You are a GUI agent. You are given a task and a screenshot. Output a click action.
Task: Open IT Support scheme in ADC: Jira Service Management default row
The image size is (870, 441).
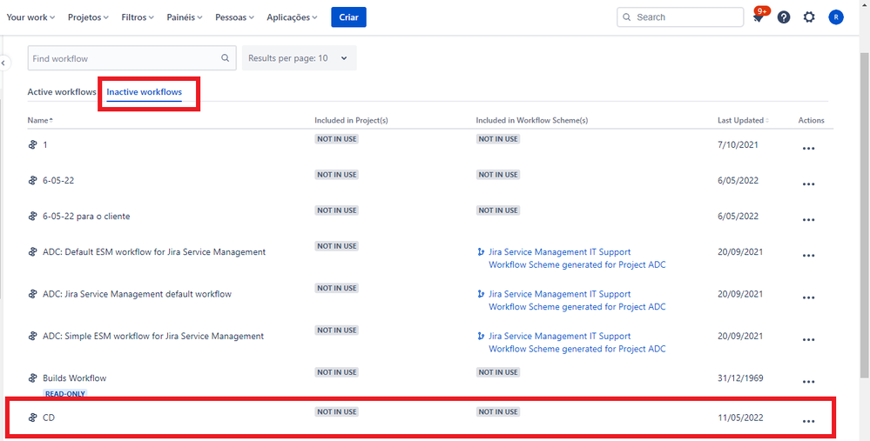(577, 300)
